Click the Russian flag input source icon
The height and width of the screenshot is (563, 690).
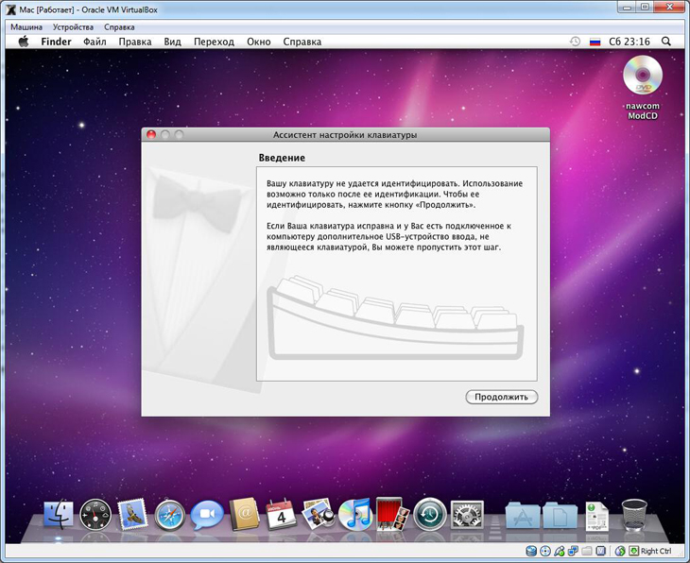(595, 42)
